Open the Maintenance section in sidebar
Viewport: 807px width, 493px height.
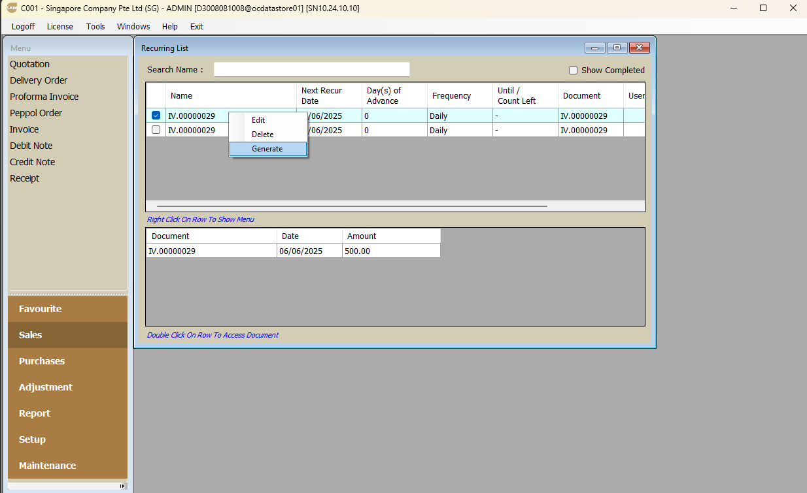click(47, 466)
